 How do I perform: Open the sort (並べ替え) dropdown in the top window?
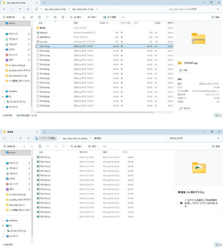tap(76, 17)
